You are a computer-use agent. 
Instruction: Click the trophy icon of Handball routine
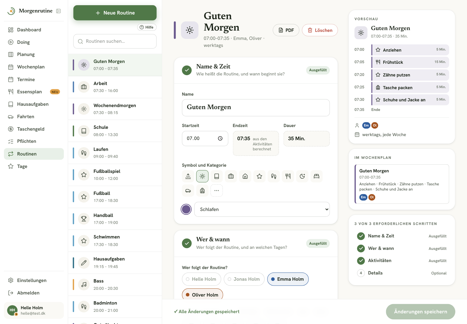click(84, 219)
